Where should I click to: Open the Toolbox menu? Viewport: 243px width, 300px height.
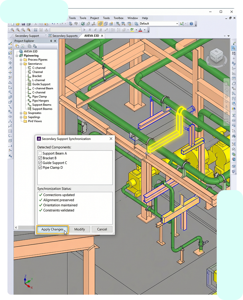click(x=118, y=18)
